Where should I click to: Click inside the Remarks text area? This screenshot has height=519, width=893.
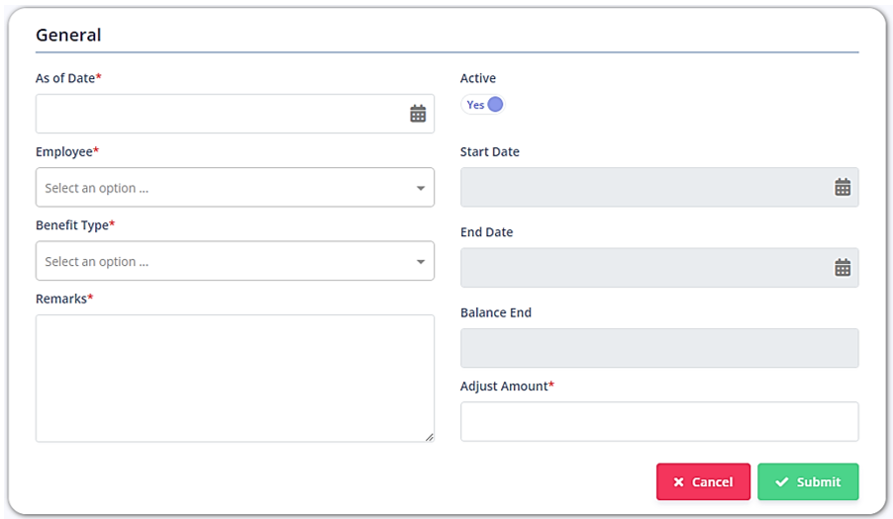click(x=235, y=378)
